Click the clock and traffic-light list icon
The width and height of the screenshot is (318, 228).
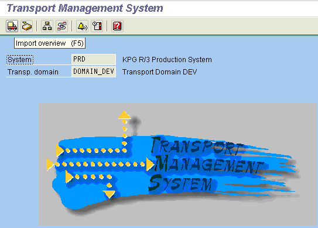[x=97, y=26]
